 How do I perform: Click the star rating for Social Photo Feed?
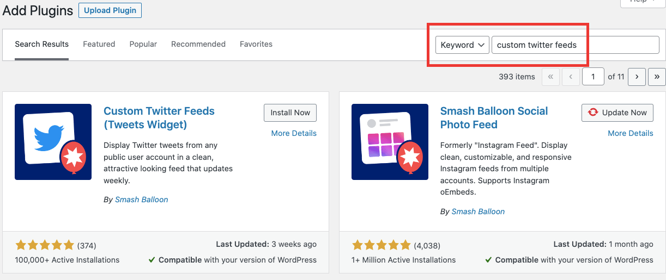[382, 245]
